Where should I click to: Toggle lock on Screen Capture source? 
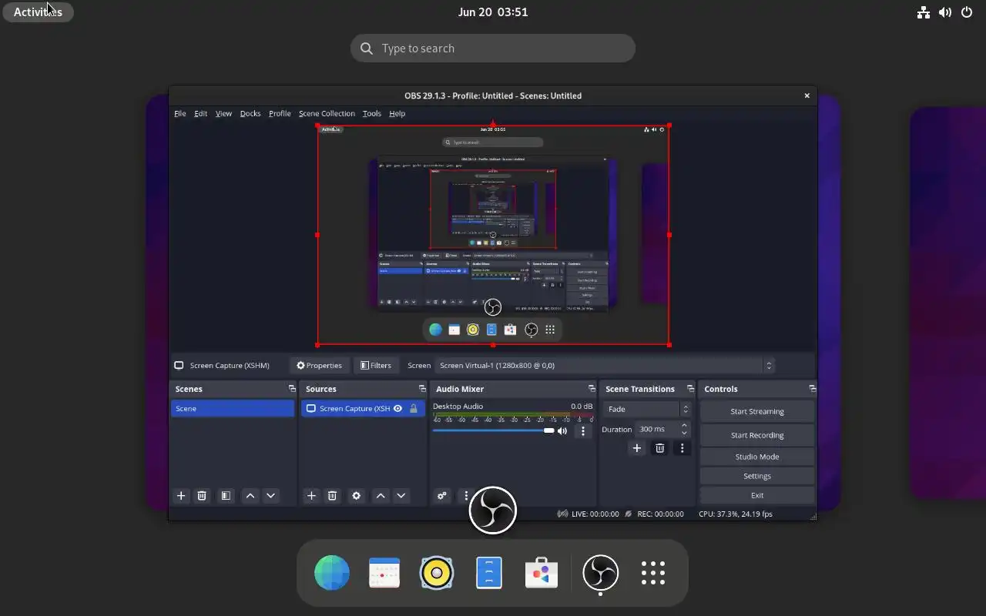pyautogui.click(x=414, y=409)
